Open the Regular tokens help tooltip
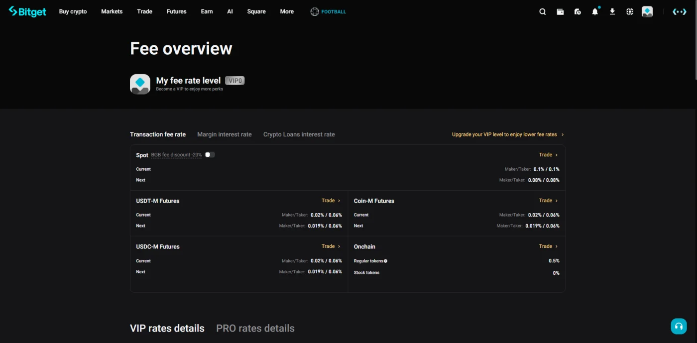Screen dimensions: 697x343 tap(385, 261)
